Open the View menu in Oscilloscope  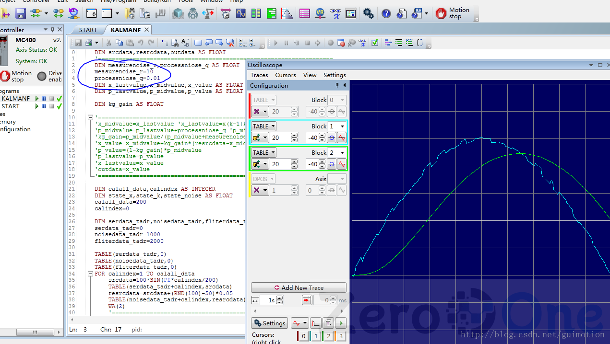tap(310, 75)
